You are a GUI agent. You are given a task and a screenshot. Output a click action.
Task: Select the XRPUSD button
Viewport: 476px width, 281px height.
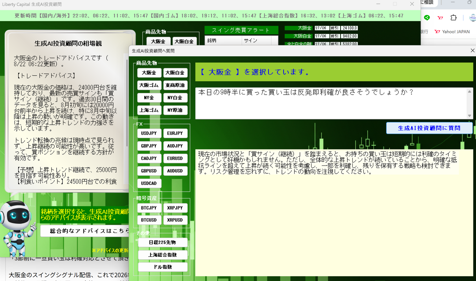(175, 220)
